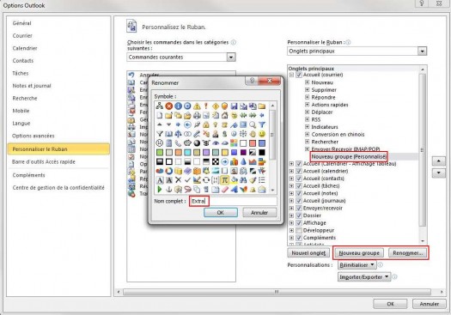The image size is (451, 315).
Task: Toggle the Accueil (calendrier) checkbox
Action: [x=299, y=172]
